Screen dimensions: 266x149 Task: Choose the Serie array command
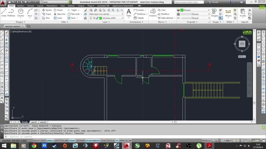71,18
